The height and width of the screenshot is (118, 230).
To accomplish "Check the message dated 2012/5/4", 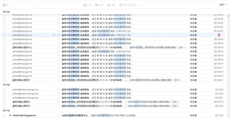I will click(4, 106).
